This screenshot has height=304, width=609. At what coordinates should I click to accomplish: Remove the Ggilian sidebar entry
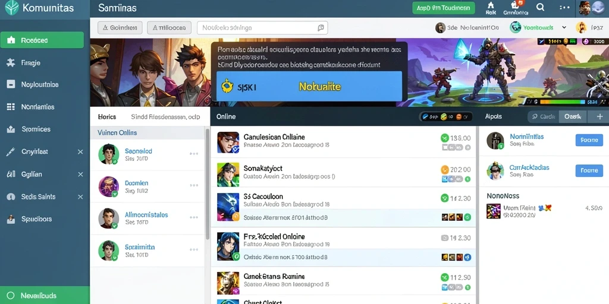tap(80, 175)
